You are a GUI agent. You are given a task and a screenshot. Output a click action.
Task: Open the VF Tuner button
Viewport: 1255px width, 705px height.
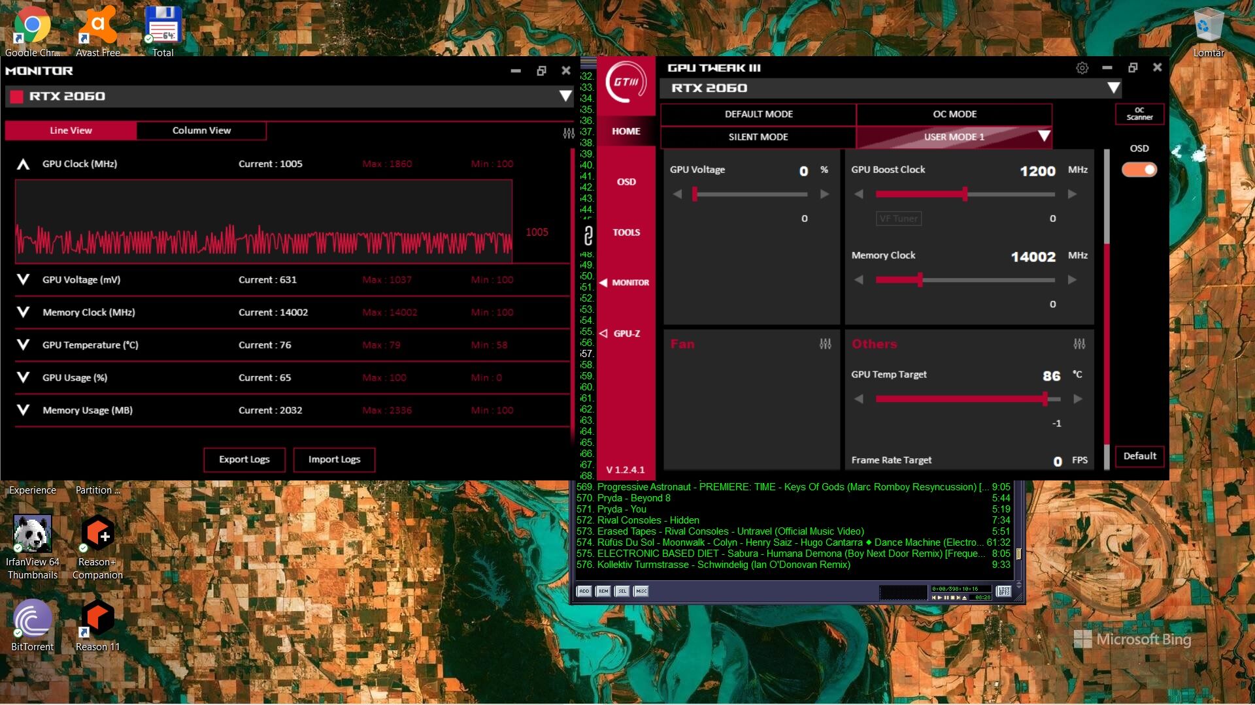click(899, 219)
